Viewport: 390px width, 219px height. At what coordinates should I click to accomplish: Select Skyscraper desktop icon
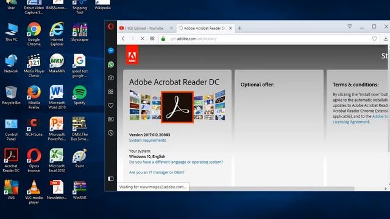[x=80, y=32]
